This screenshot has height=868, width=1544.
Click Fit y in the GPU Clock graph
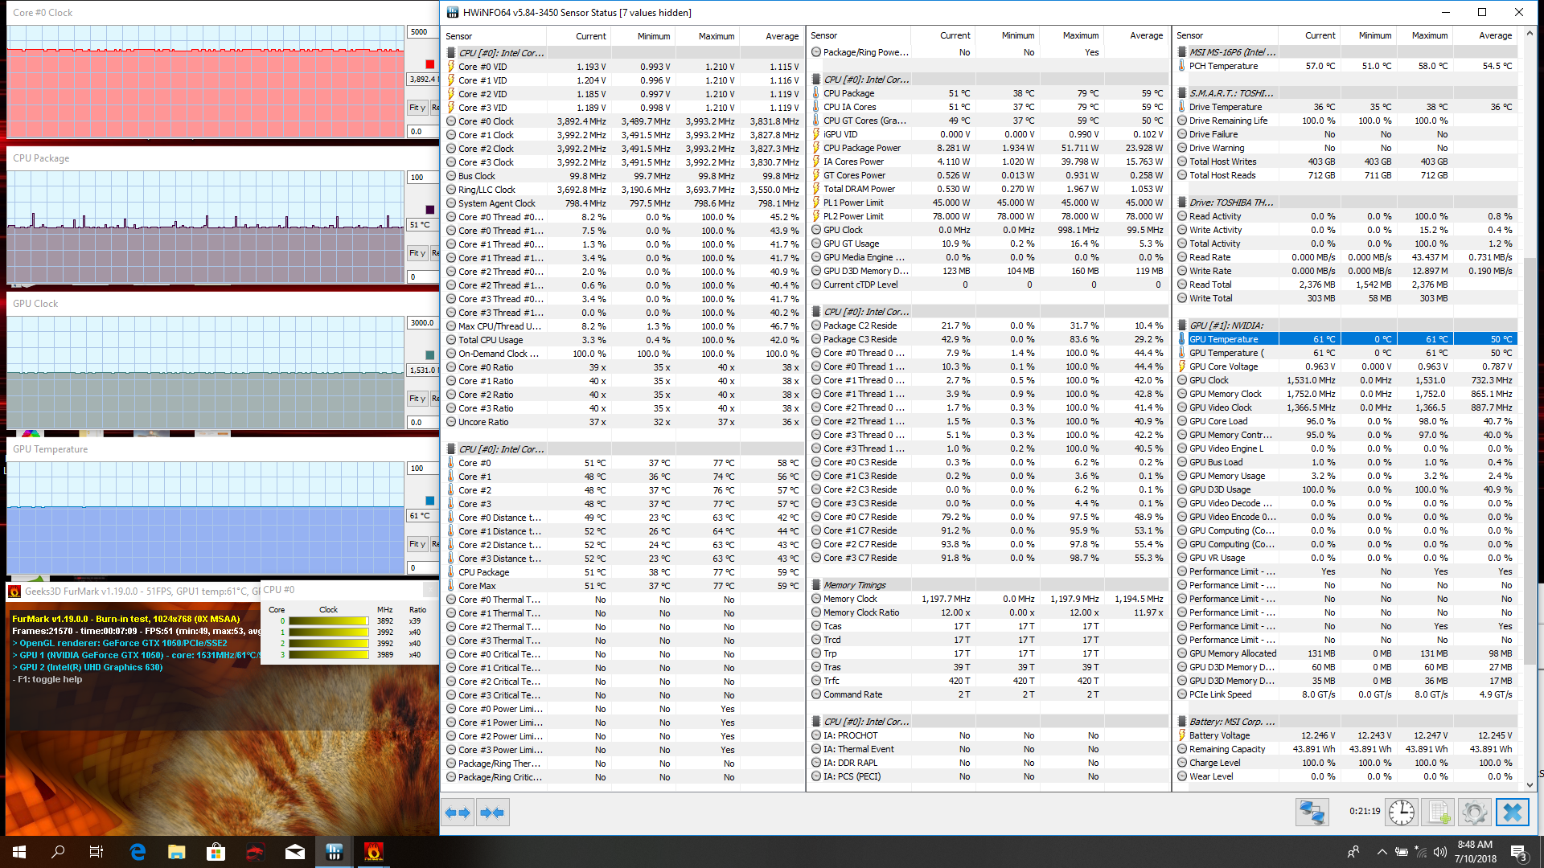tap(417, 399)
